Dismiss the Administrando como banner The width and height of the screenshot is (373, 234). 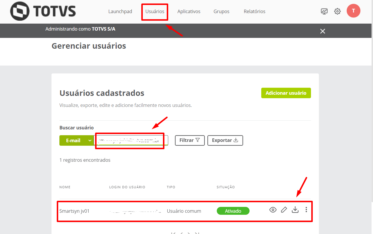[323, 31]
